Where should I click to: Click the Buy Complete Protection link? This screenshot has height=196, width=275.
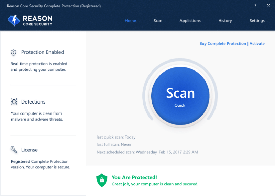pyautogui.click(x=223, y=44)
